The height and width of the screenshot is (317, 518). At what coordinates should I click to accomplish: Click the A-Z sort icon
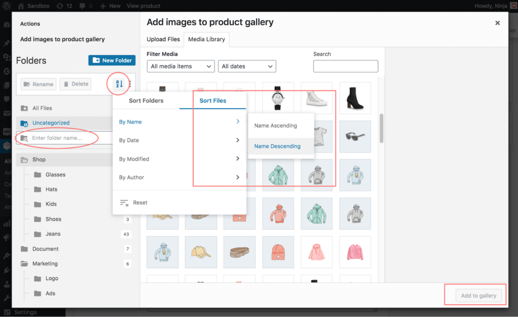point(119,84)
